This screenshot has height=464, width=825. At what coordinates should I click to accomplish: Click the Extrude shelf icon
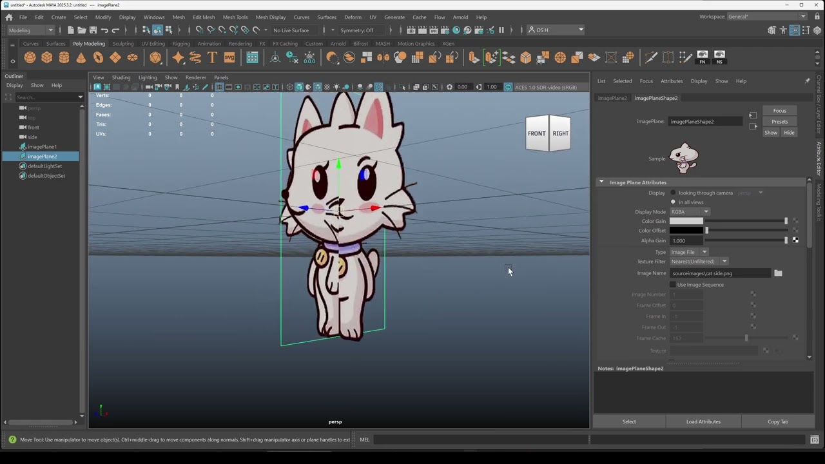click(x=474, y=58)
